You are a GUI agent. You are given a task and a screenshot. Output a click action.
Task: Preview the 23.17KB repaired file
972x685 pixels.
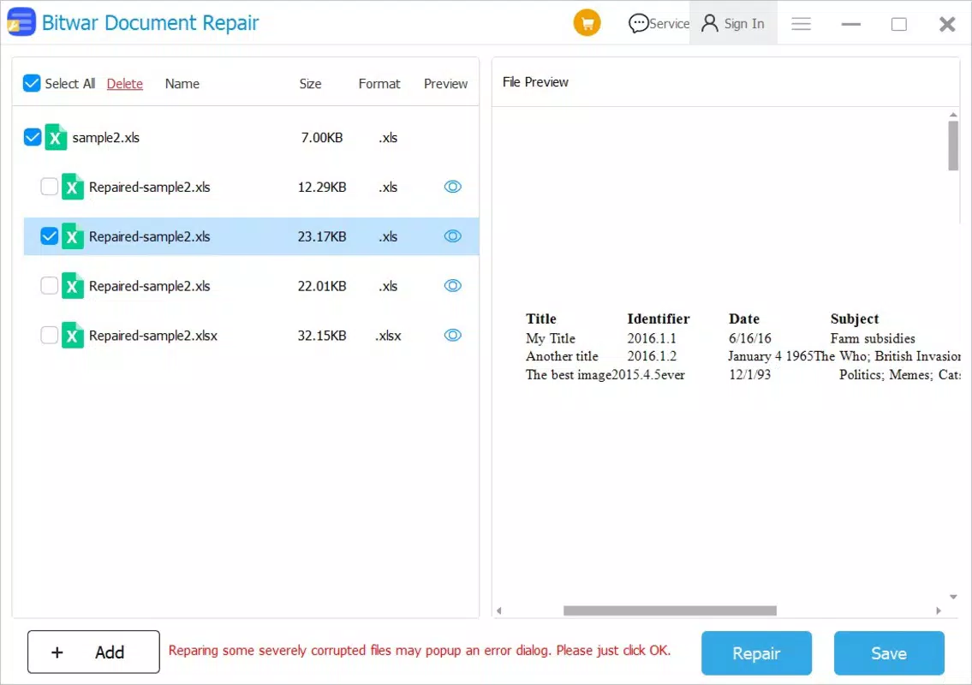pyautogui.click(x=452, y=236)
